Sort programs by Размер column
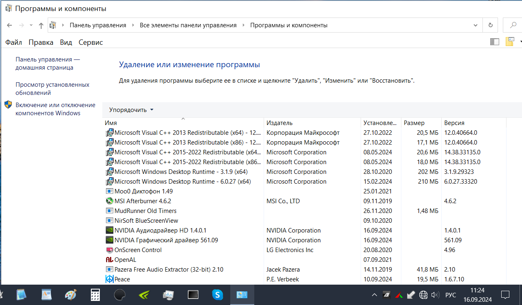Viewport: 522px width, 305px height. tap(421, 123)
